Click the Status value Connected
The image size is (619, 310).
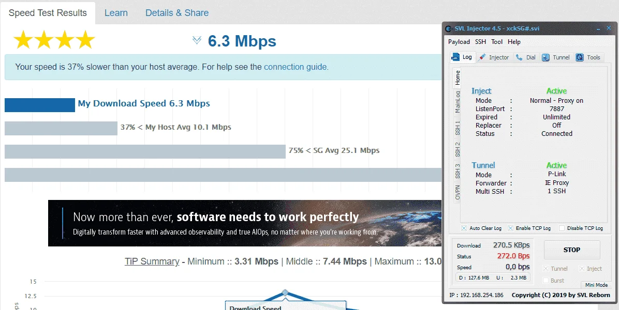556,133
